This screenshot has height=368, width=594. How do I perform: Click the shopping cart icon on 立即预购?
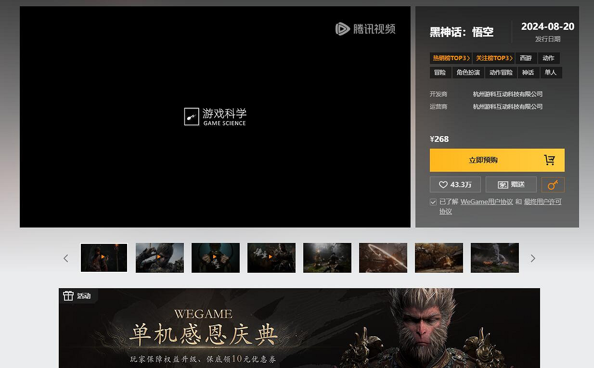[x=550, y=160]
